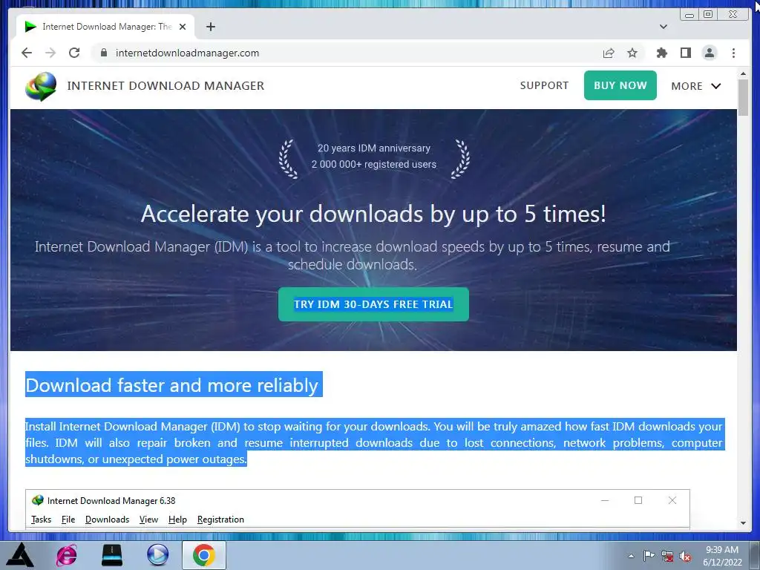The image size is (760, 570).
Task: Close the Internet Download Manager tab
Action: click(x=183, y=27)
